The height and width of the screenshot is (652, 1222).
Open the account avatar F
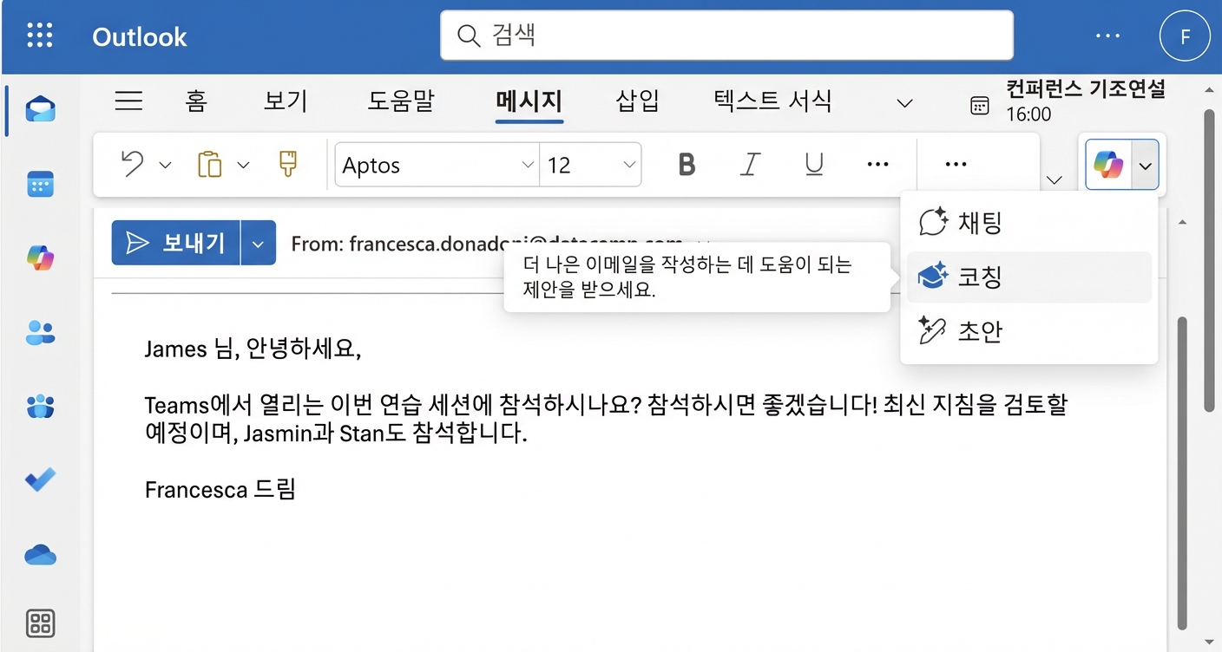pyautogui.click(x=1185, y=36)
